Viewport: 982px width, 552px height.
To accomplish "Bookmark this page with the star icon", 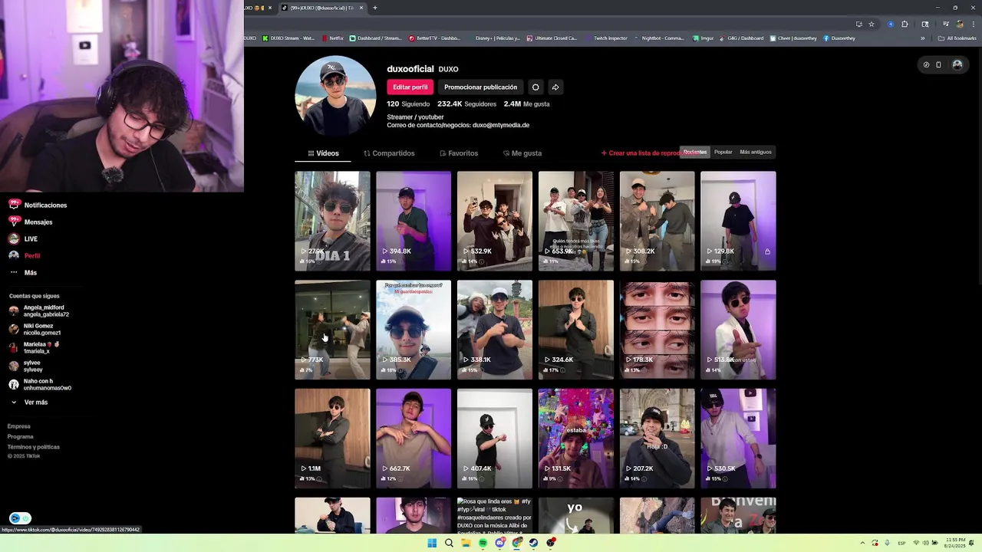I will pyautogui.click(x=872, y=24).
